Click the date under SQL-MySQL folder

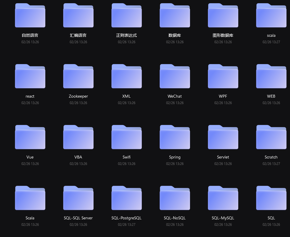pyautogui.click(x=223, y=224)
